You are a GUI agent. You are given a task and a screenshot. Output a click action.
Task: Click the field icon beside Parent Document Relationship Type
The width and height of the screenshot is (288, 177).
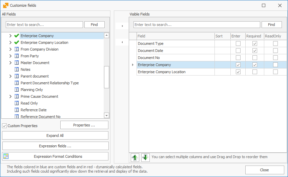click(17, 83)
